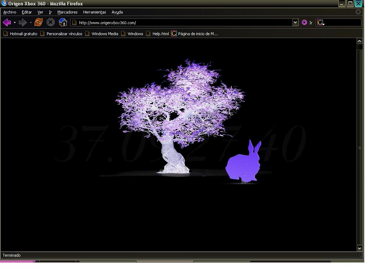Expand the address bar URL dropdown

295,22
